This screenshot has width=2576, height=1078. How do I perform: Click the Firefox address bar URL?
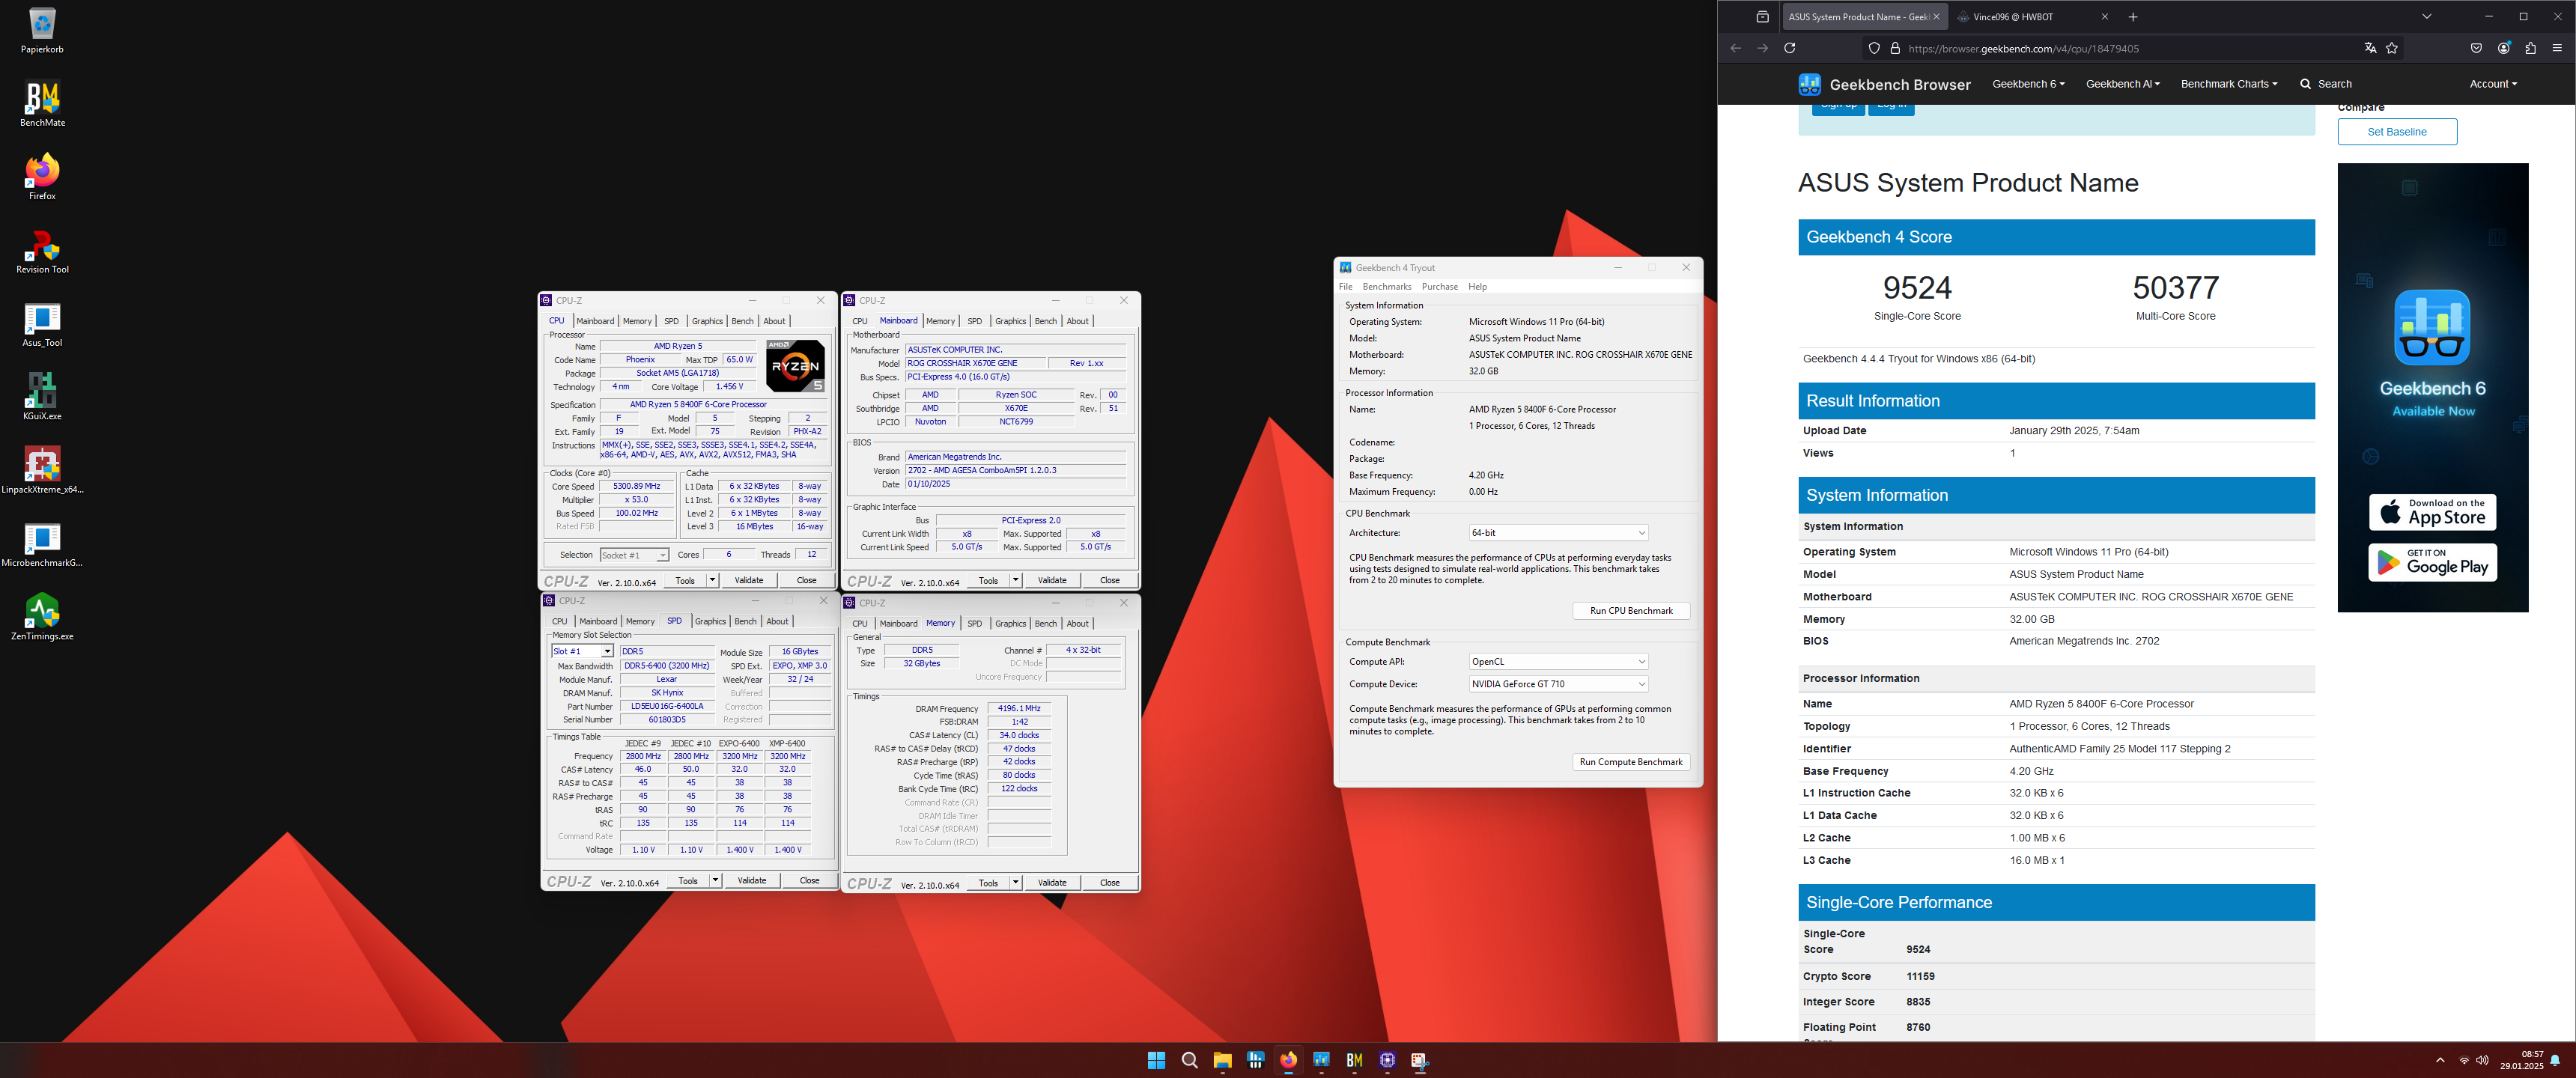point(2023,48)
